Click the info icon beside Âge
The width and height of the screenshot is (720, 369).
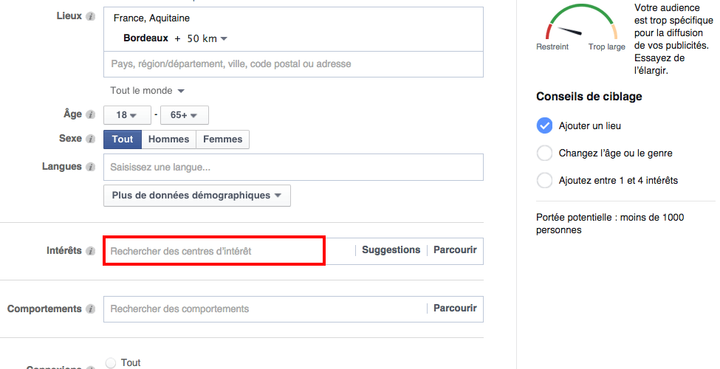pyautogui.click(x=90, y=115)
